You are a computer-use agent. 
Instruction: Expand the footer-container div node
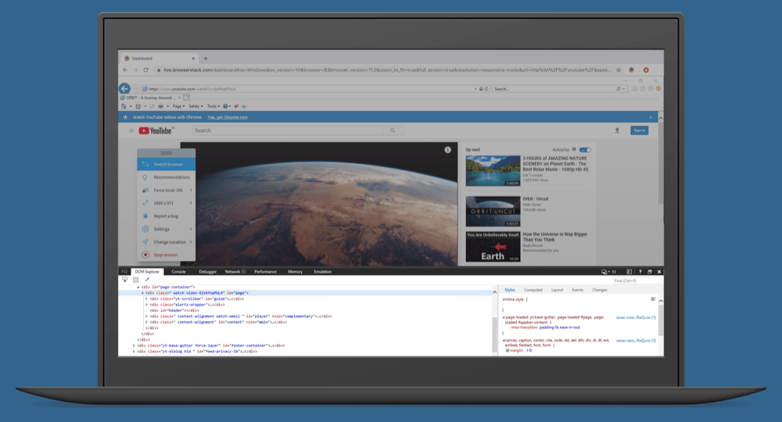135,345
